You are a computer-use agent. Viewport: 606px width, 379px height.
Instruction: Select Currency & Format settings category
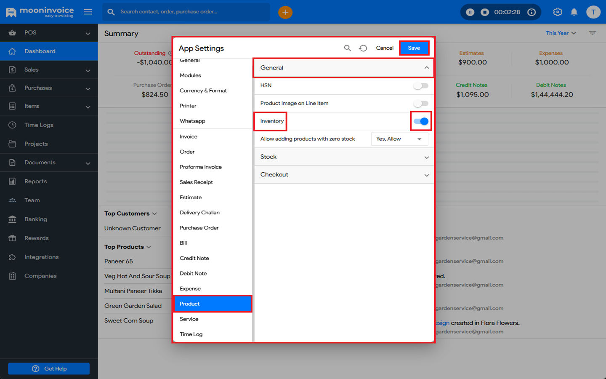tap(203, 91)
